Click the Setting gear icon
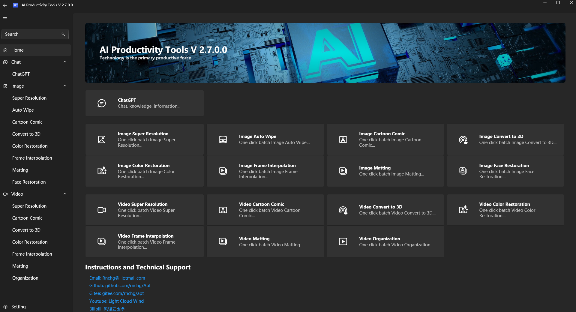The width and height of the screenshot is (576, 312). click(x=5, y=307)
